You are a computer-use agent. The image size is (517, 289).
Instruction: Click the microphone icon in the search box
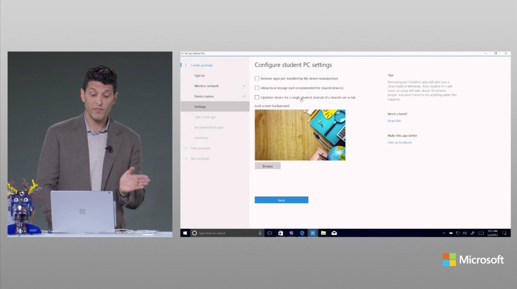(260, 233)
